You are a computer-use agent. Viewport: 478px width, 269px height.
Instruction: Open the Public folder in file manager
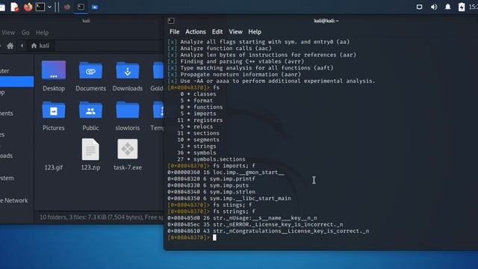click(x=90, y=116)
